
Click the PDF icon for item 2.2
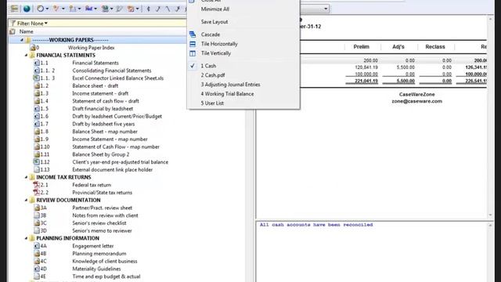(x=37, y=193)
